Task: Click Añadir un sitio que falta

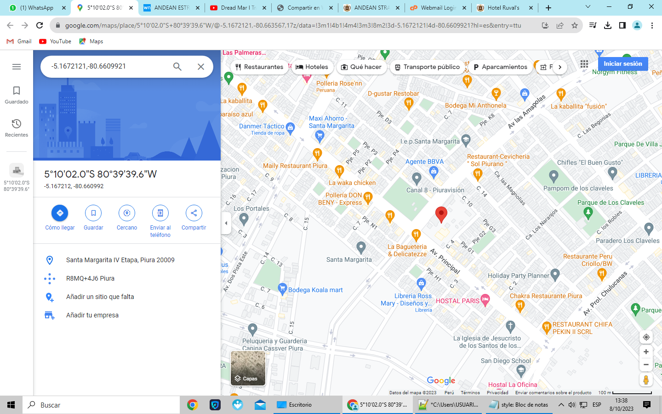Action: tap(100, 297)
